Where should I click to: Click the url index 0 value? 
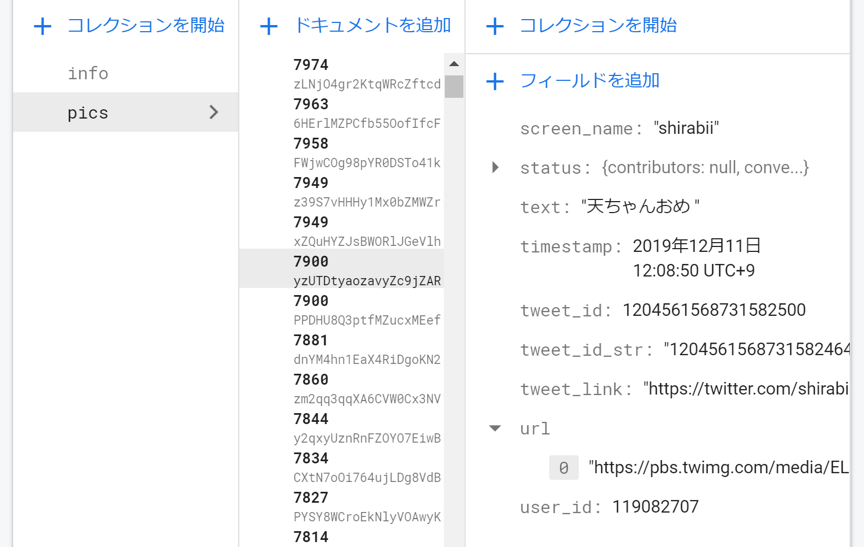pyautogui.click(x=719, y=467)
